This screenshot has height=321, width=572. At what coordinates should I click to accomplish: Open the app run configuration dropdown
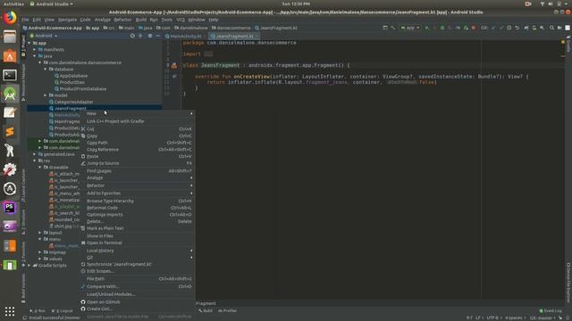tap(410, 28)
